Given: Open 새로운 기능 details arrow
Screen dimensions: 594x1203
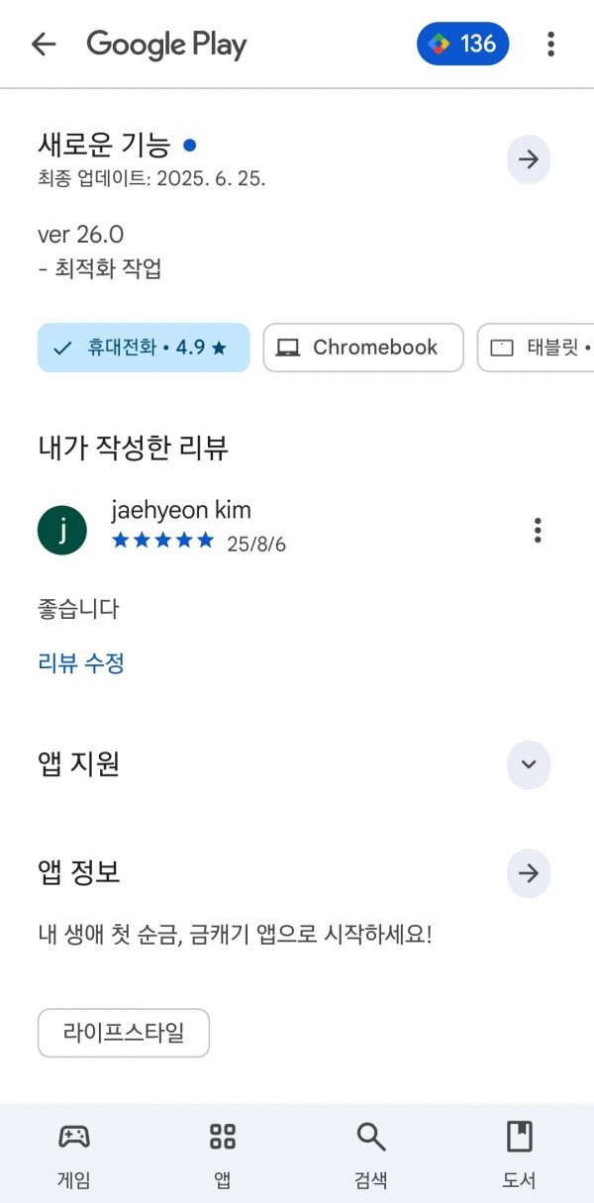Looking at the screenshot, I should [x=529, y=159].
